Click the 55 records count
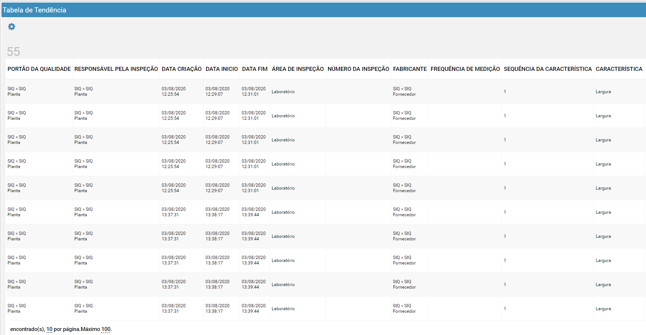 pos(14,52)
